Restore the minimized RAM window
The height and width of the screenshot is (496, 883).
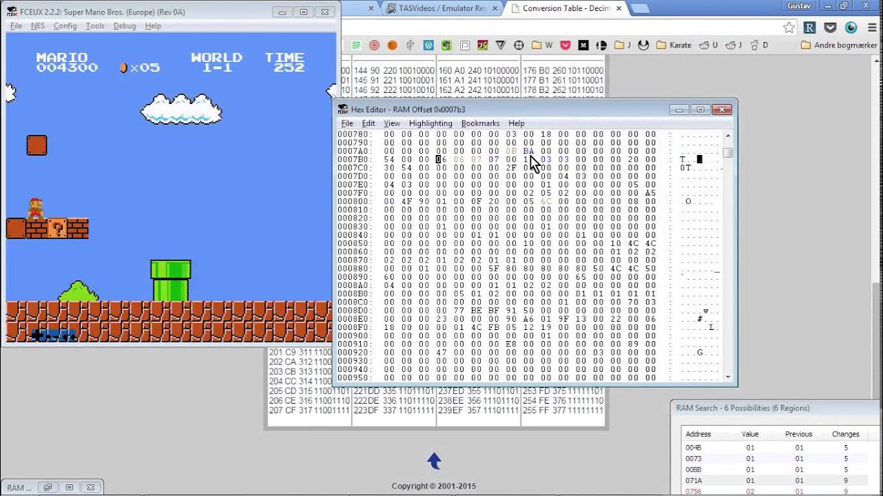point(48,487)
